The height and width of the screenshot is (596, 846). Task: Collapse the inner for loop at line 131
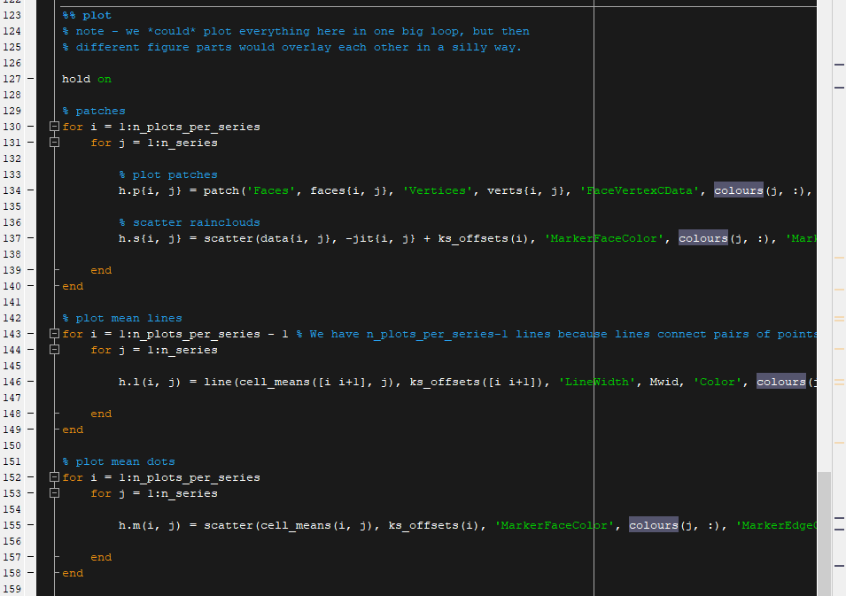(x=54, y=143)
